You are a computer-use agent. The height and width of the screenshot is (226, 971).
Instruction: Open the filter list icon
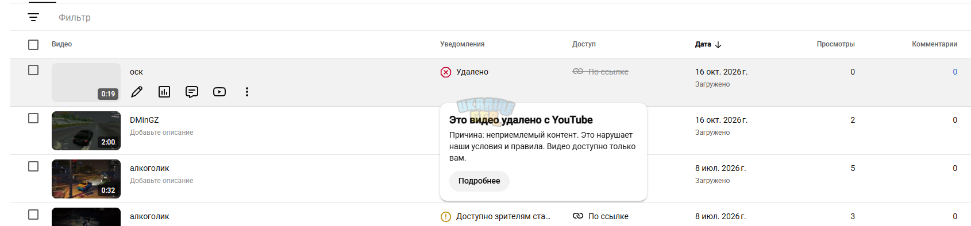tap(33, 17)
